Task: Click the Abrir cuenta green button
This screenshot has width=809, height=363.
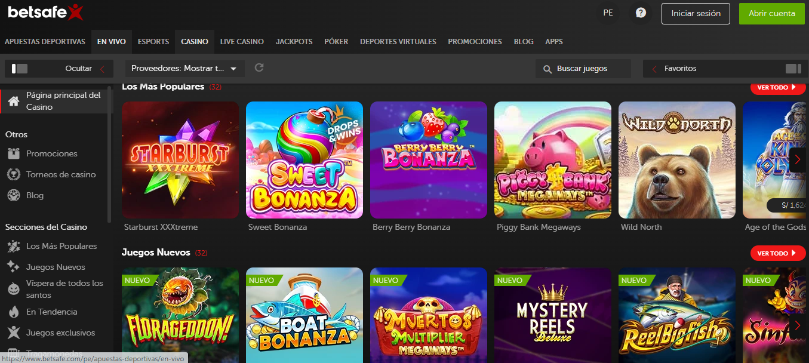Action: tap(771, 13)
